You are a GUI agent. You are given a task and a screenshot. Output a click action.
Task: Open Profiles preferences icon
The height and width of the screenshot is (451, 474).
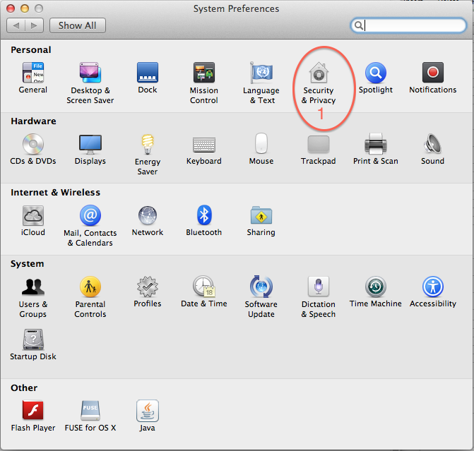pyautogui.click(x=148, y=287)
